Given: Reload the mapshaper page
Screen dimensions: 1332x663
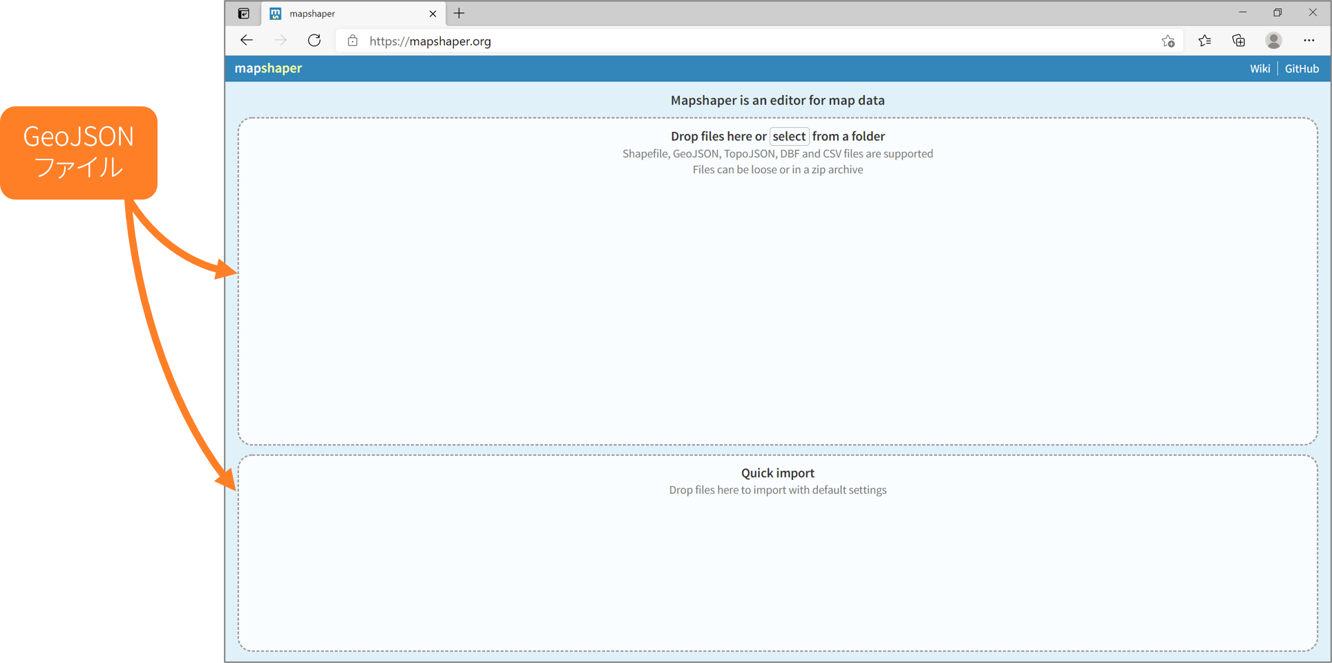Looking at the screenshot, I should coord(314,41).
